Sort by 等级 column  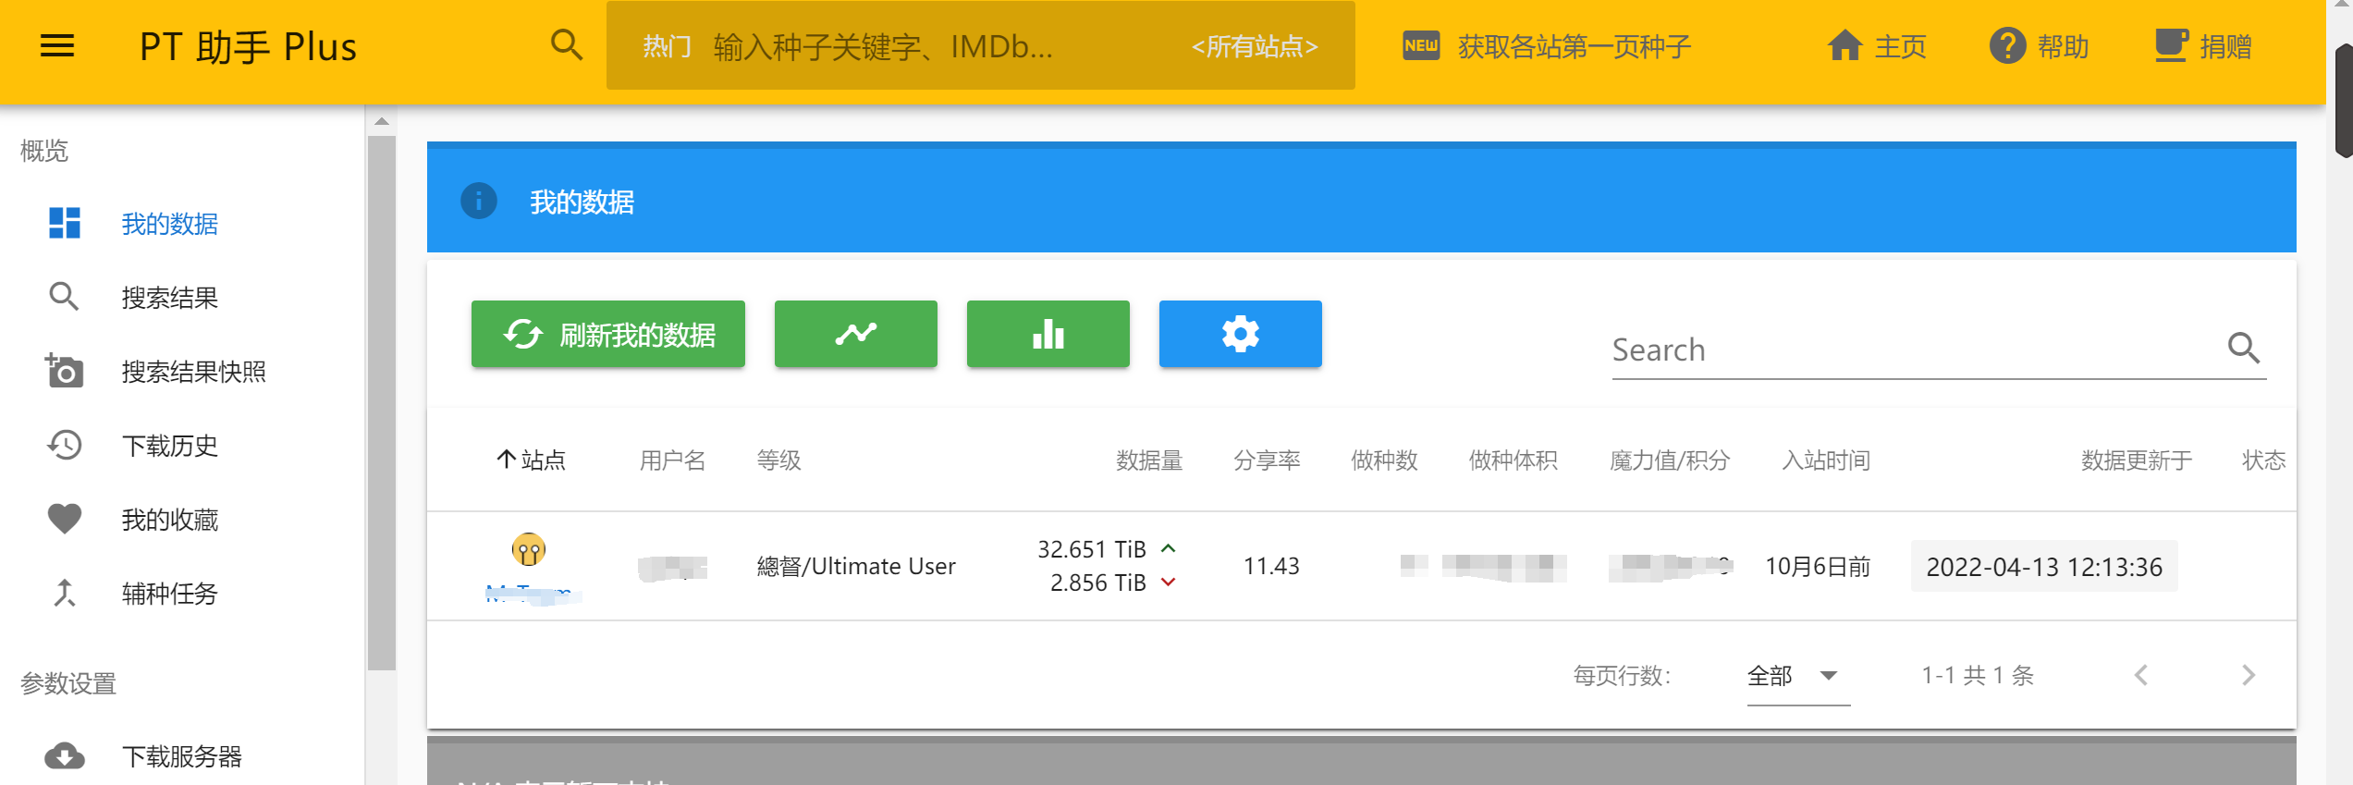[779, 460]
